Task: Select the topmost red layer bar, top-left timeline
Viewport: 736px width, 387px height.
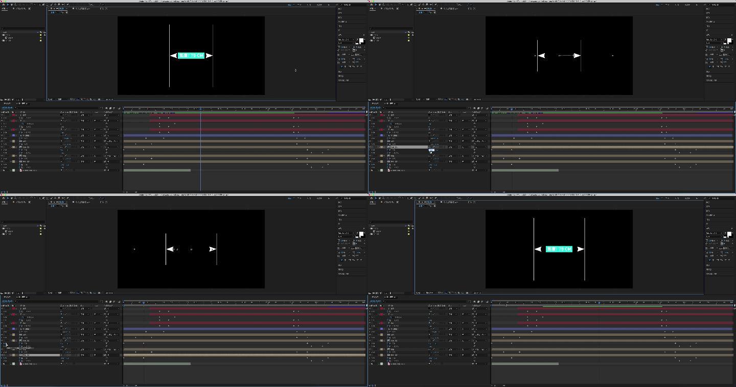Action: pos(257,115)
